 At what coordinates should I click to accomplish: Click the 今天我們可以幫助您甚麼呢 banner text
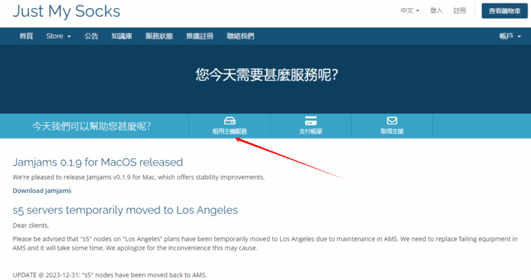(91, 126)
